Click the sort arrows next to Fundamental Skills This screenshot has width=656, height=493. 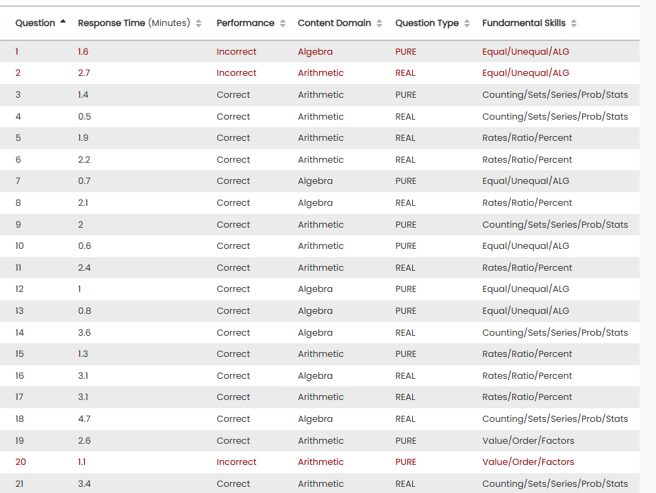[x=574, y=23]
